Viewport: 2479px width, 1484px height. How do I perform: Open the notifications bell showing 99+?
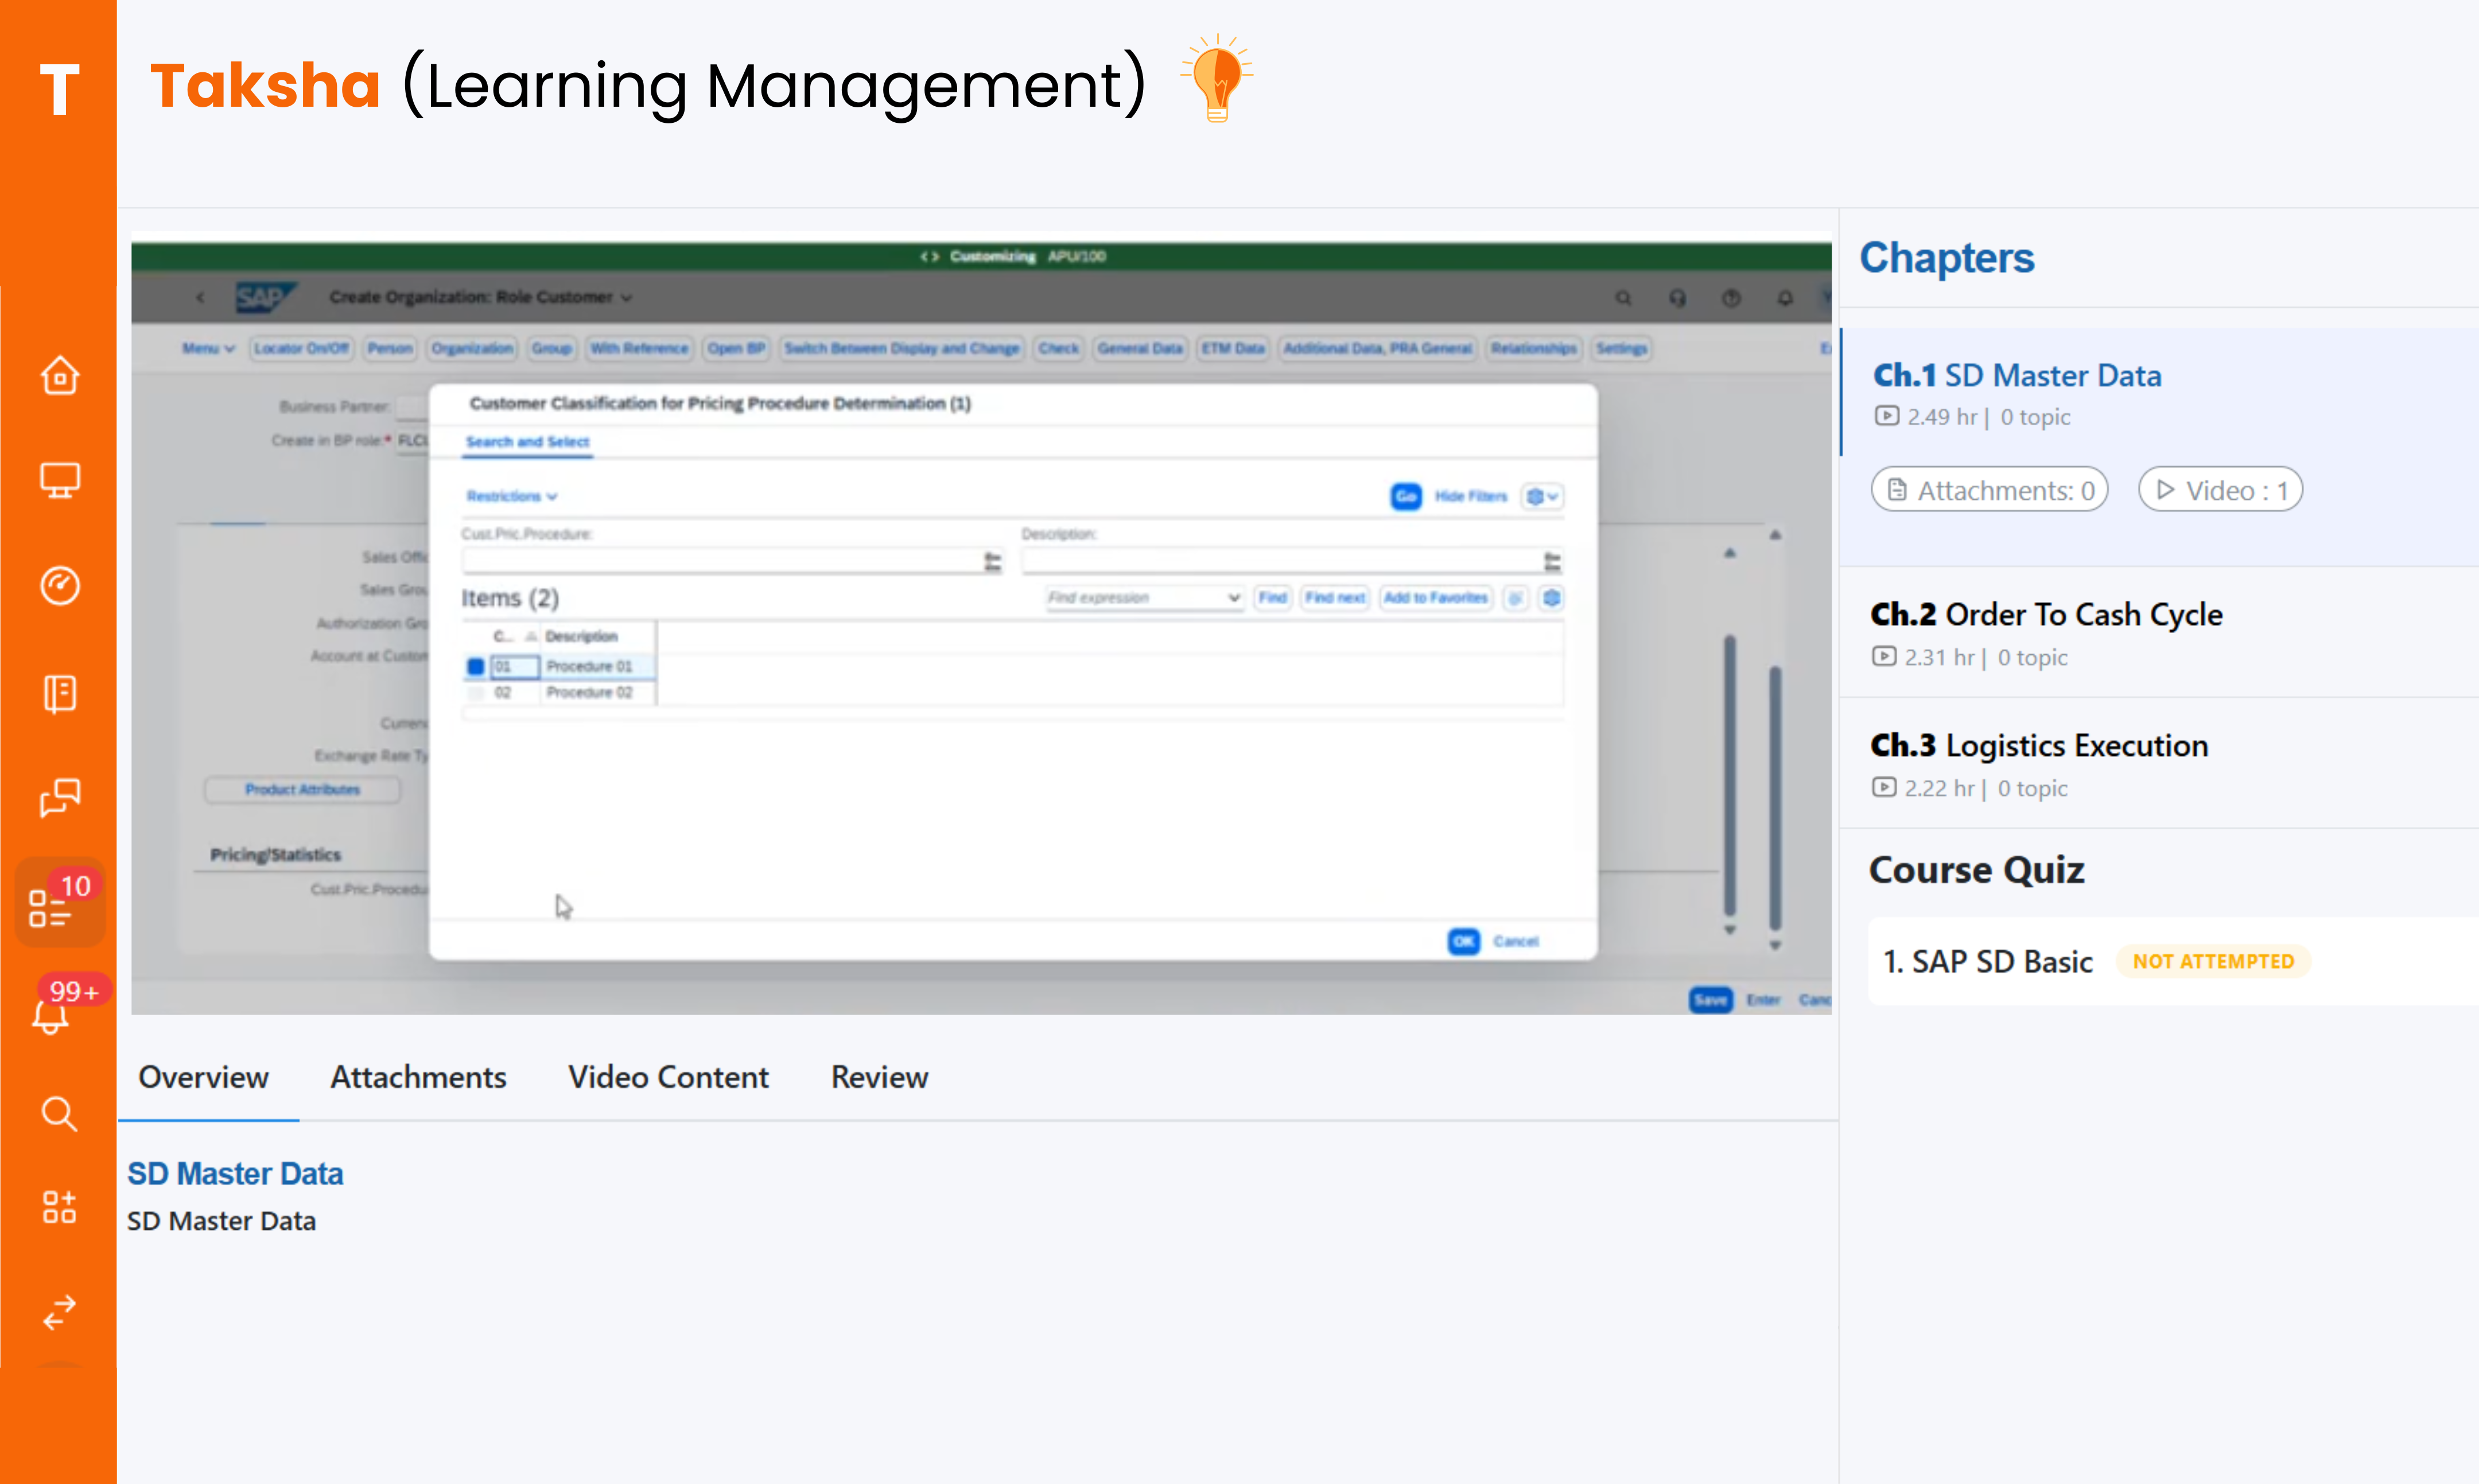[x=50, y=1016]
